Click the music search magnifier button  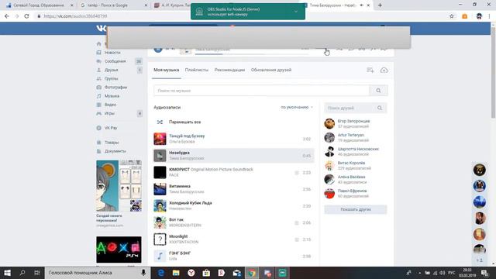tap(378, 91)
